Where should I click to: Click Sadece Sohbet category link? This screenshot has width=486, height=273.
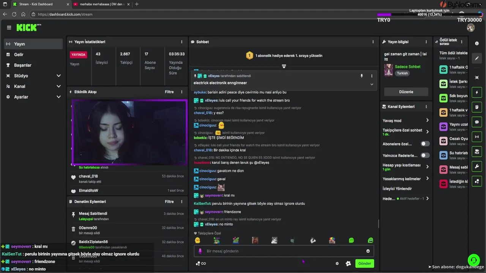pos(408,67)
